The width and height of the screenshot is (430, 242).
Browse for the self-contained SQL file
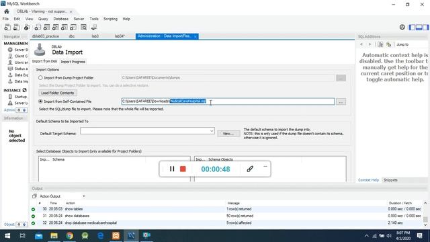341,102
